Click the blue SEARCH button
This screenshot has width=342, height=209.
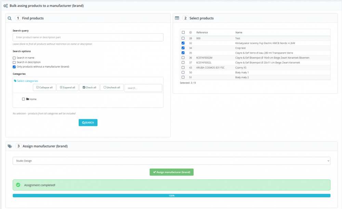88,123
